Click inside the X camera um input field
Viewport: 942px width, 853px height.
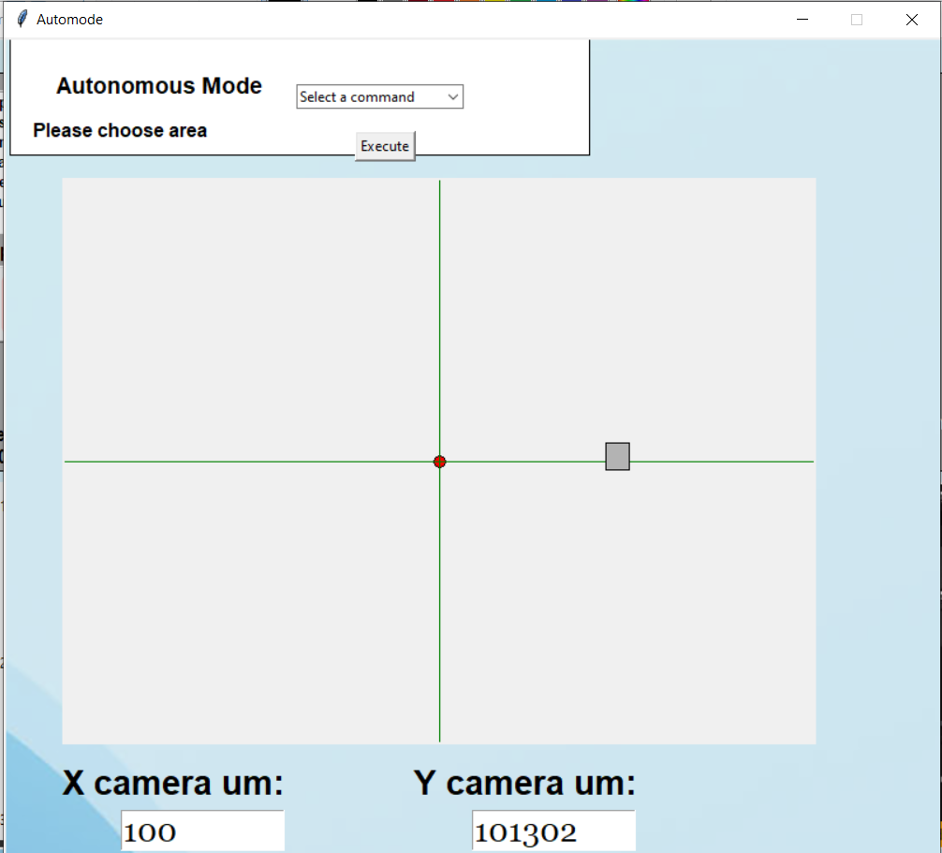tap(201, 831)
